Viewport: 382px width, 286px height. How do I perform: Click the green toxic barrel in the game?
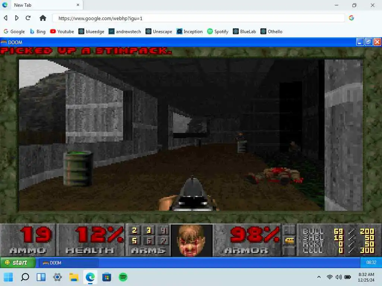(x=78, y=169)
